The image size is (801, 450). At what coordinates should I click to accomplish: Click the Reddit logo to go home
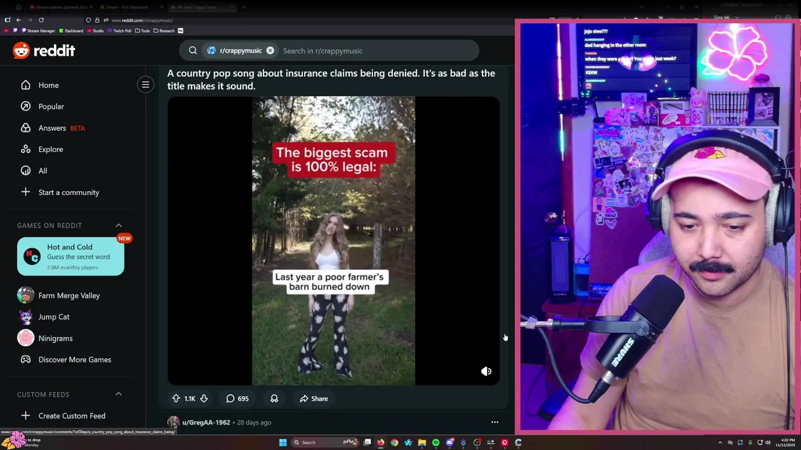click(x=44, y=51)
